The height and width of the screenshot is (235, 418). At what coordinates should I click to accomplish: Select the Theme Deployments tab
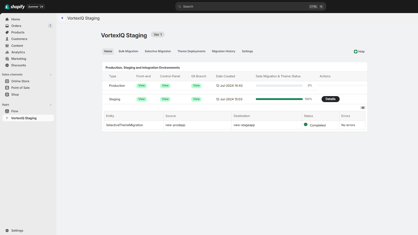coord(191,51)
